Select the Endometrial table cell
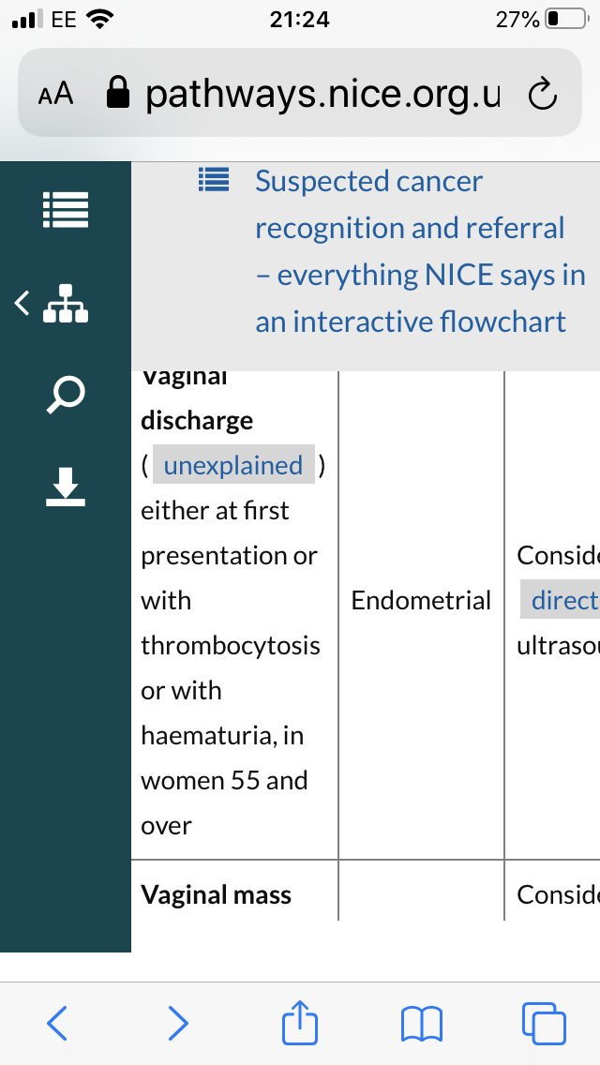The height and width of the screenshot is (1065, 600). click(421, 600)
